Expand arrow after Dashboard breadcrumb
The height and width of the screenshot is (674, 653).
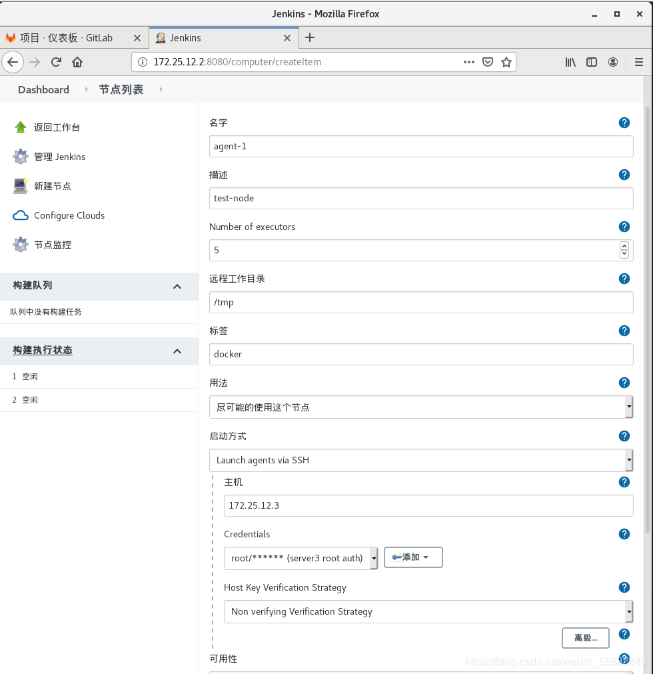coord(87,89)
